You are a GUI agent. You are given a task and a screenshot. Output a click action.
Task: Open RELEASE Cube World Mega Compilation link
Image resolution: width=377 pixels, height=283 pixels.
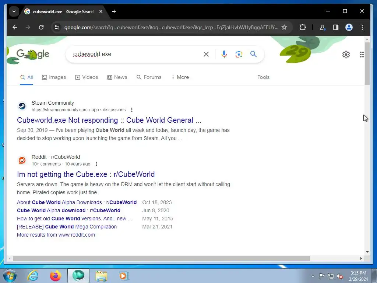[67, 227]
